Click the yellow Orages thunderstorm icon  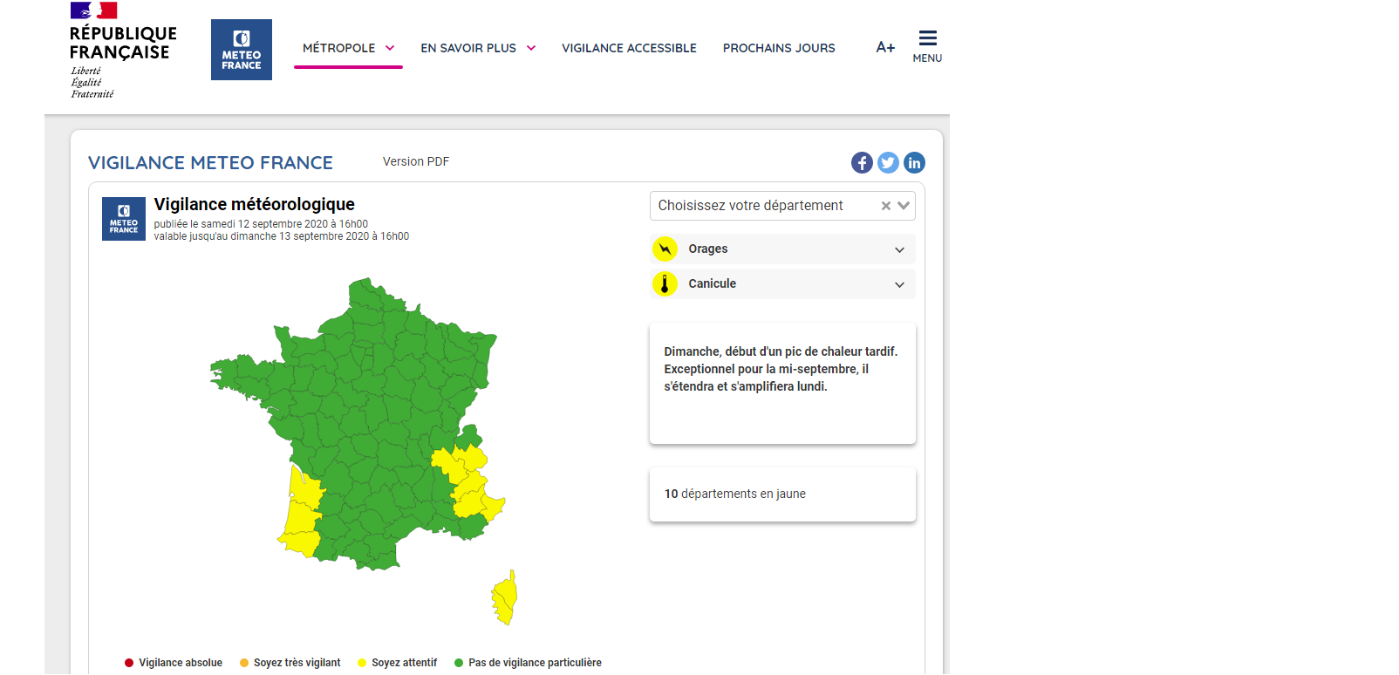(665, 249)
